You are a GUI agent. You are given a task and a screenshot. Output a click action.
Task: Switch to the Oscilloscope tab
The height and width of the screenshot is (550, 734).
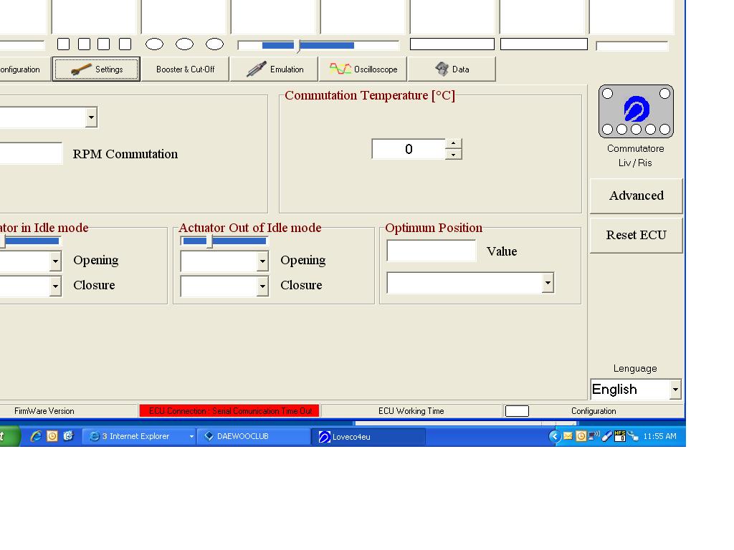tap(363, 69)
